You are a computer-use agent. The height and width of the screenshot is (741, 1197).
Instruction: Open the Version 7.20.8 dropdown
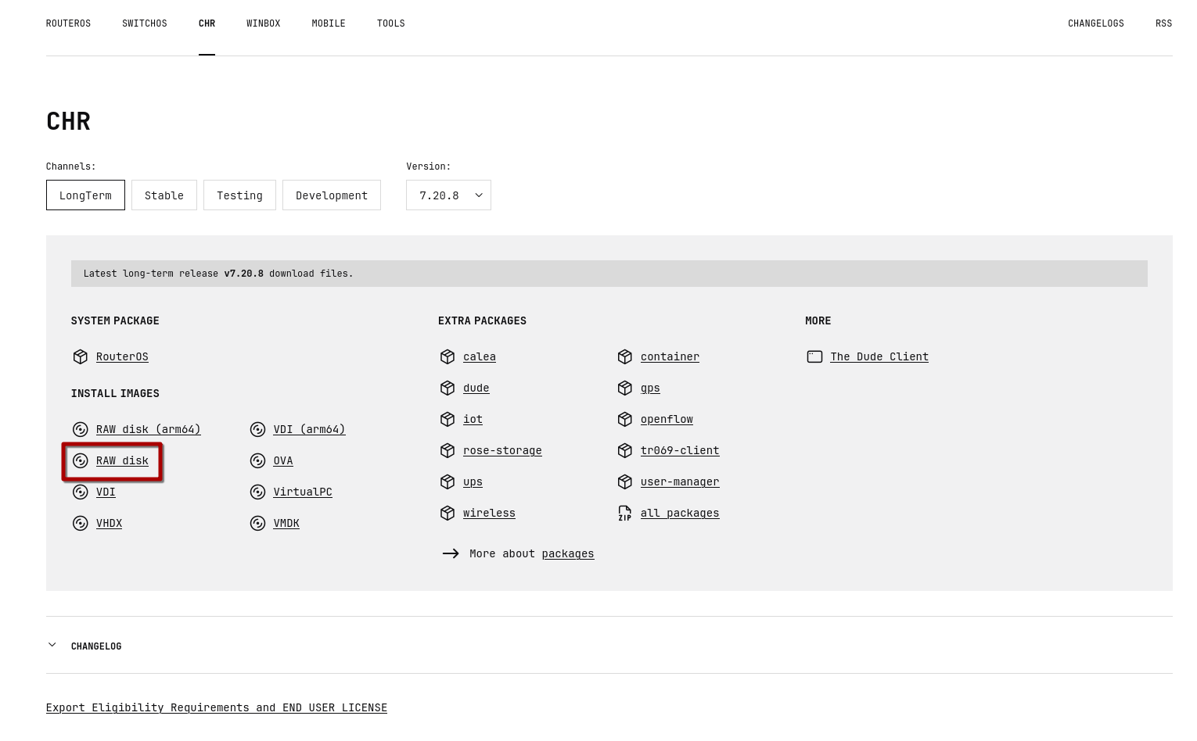click(448, 195)
